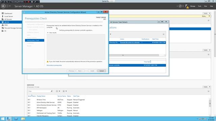Sort by Action column in Task Details
Screen dimensions: 216x121
coord(122,39)
